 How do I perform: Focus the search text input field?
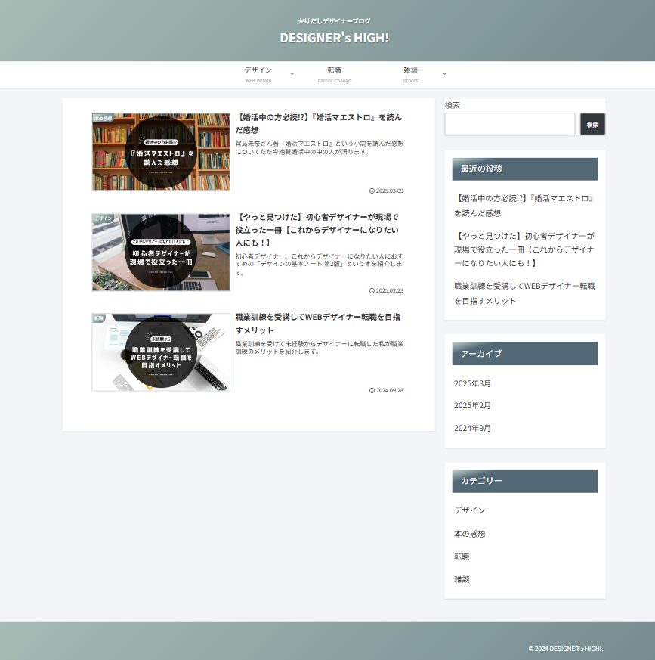510,124
